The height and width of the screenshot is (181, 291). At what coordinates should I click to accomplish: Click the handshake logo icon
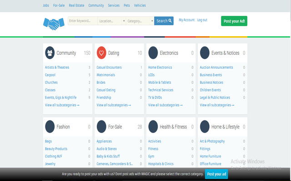(54, 24)
